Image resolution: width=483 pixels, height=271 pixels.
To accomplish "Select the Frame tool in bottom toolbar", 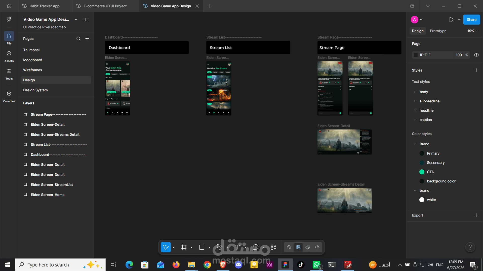I will tap(184, 247).
